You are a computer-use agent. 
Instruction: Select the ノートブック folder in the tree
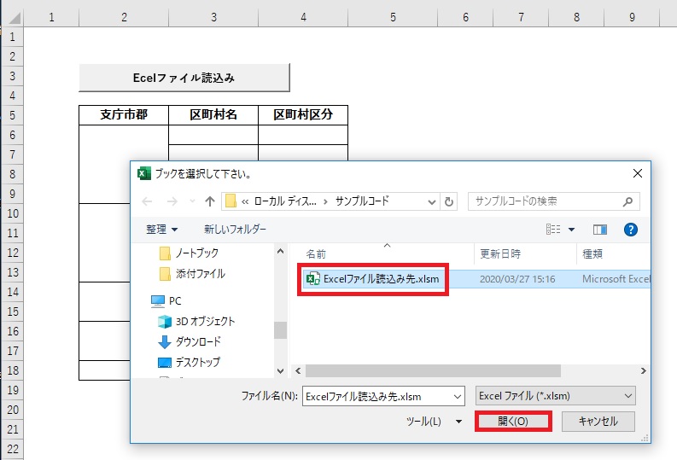tap(190, 253)
